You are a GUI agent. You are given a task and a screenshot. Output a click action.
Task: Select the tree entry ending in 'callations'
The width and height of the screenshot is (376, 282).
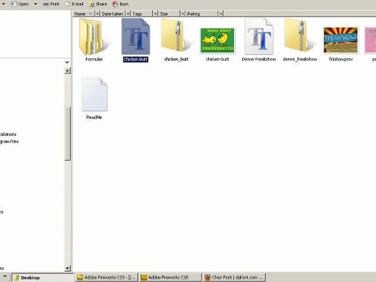(8, 134)
